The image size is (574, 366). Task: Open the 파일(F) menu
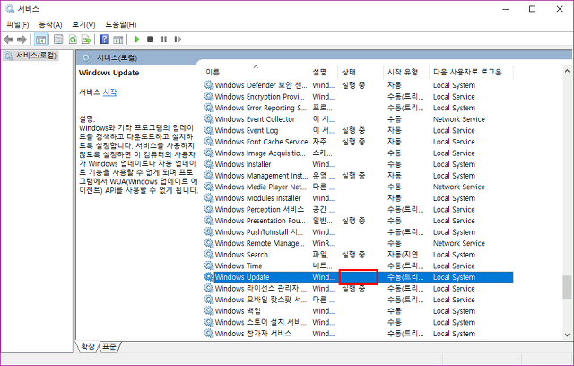(x=18, y=24)
